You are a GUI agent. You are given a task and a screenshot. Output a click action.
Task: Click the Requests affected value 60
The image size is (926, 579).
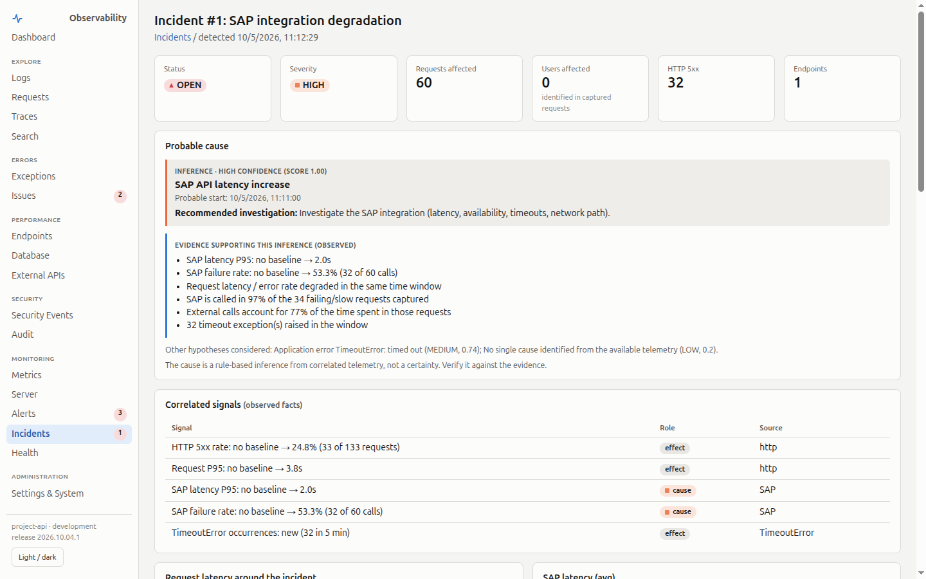(x=424, y=82)
